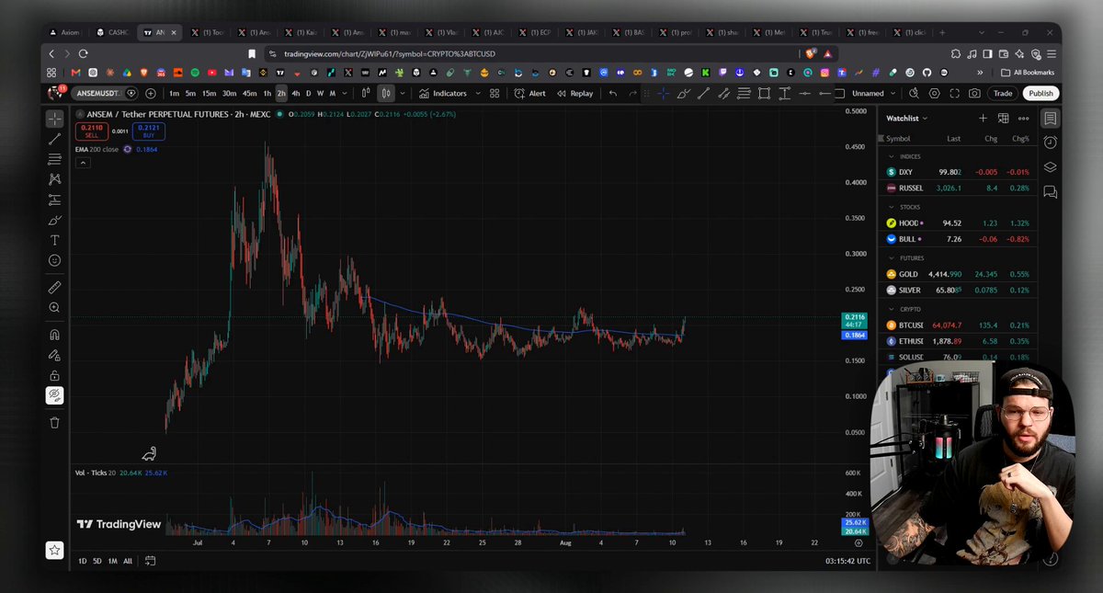Toggle hide all drawings eye icon

tap(54, 395)
